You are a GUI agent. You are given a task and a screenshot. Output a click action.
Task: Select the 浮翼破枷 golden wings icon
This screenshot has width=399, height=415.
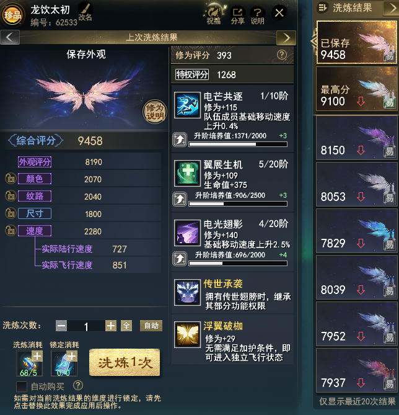click(x=187, y=334)
